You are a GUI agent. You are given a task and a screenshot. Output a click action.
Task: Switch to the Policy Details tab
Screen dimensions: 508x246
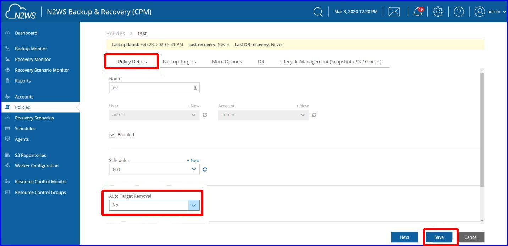132,62
